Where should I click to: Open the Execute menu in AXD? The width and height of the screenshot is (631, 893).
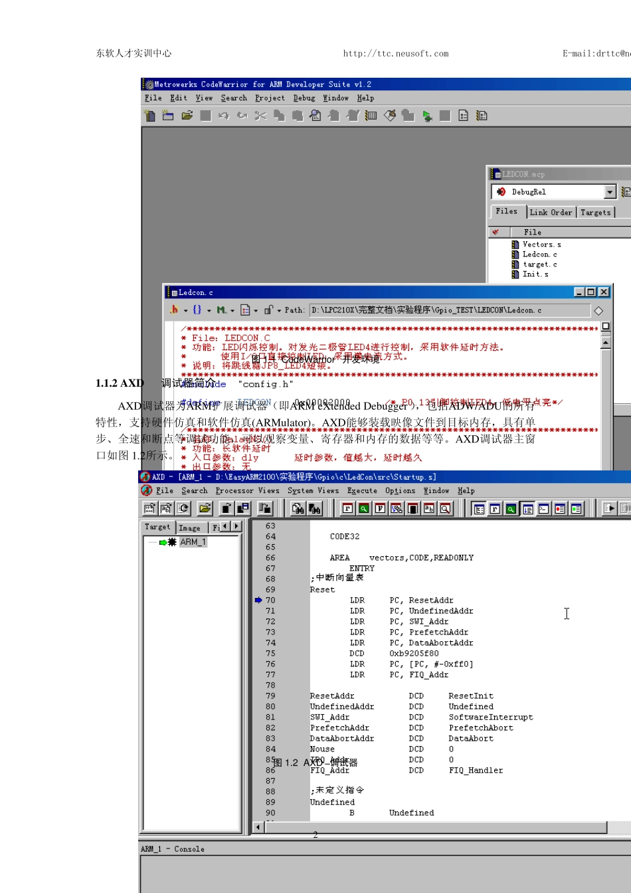(x=362, y=490)
